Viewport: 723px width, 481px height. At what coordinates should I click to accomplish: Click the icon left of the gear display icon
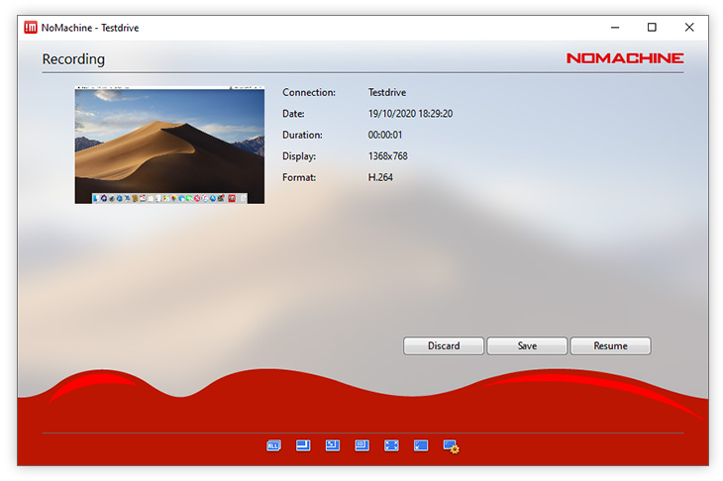pyautogui.click(x=421, y=446)
